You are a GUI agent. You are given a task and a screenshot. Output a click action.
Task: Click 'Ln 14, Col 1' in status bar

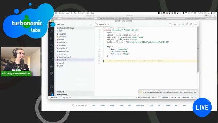click(x=156, y=98)
